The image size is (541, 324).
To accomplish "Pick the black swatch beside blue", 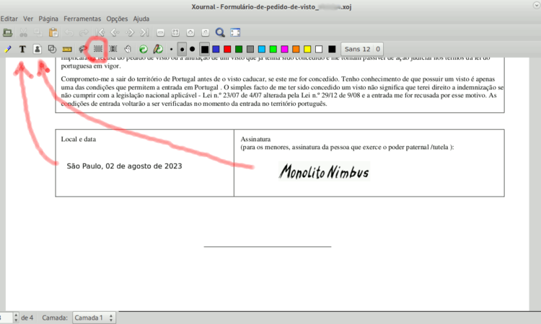I will click(x=205, y=49).
